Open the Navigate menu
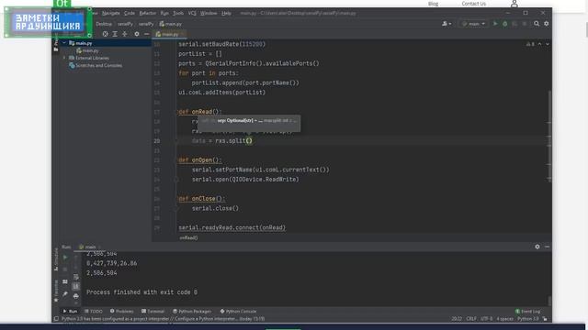 coord(111,13)
